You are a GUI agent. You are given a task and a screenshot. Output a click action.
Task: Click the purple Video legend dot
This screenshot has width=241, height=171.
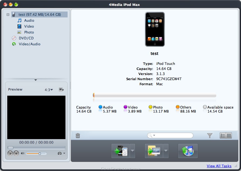[x=125, y=107]
